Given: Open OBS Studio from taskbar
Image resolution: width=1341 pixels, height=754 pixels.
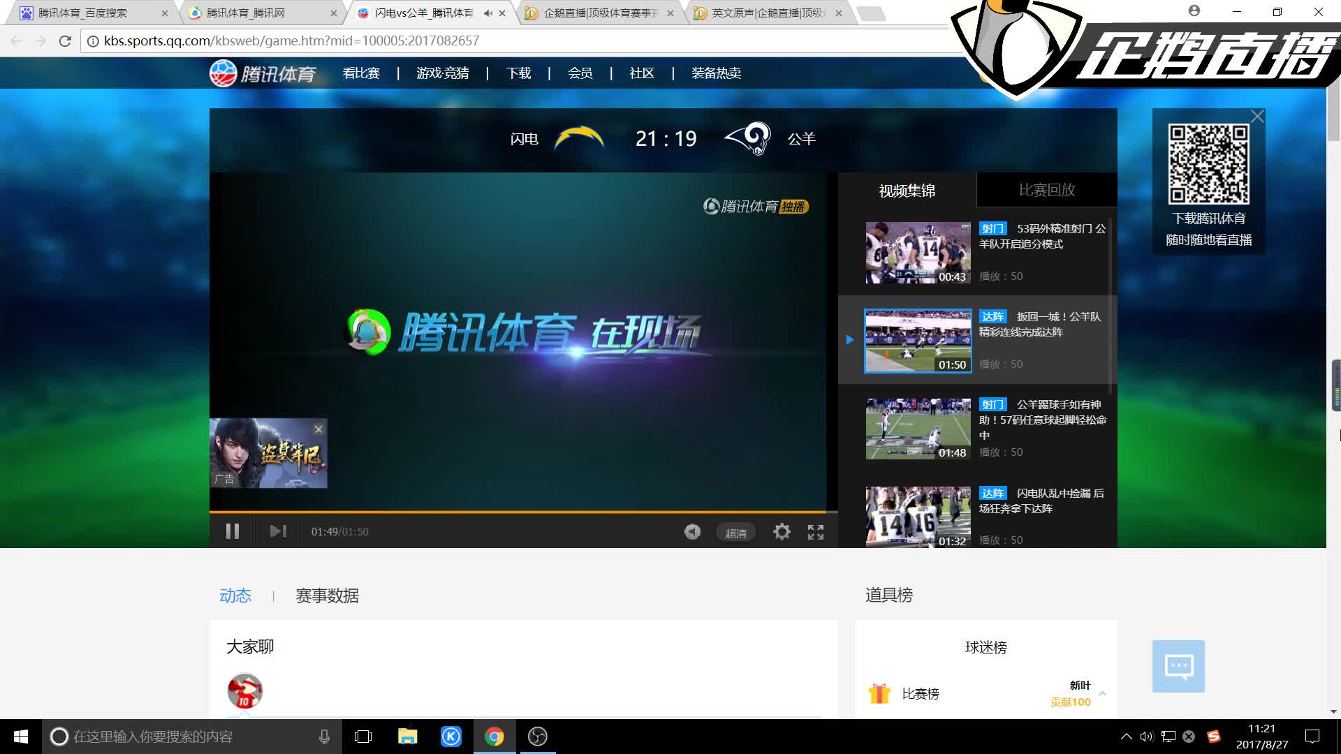Looking at the screenshot, I should [538, 737].
